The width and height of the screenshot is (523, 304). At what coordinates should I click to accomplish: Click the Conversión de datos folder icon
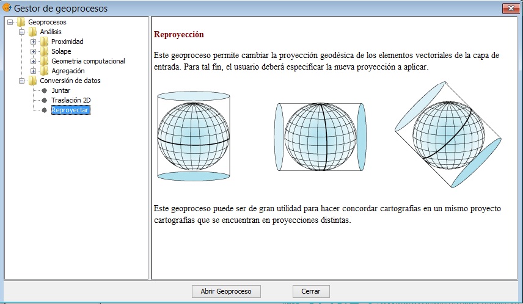coord(32,81)
